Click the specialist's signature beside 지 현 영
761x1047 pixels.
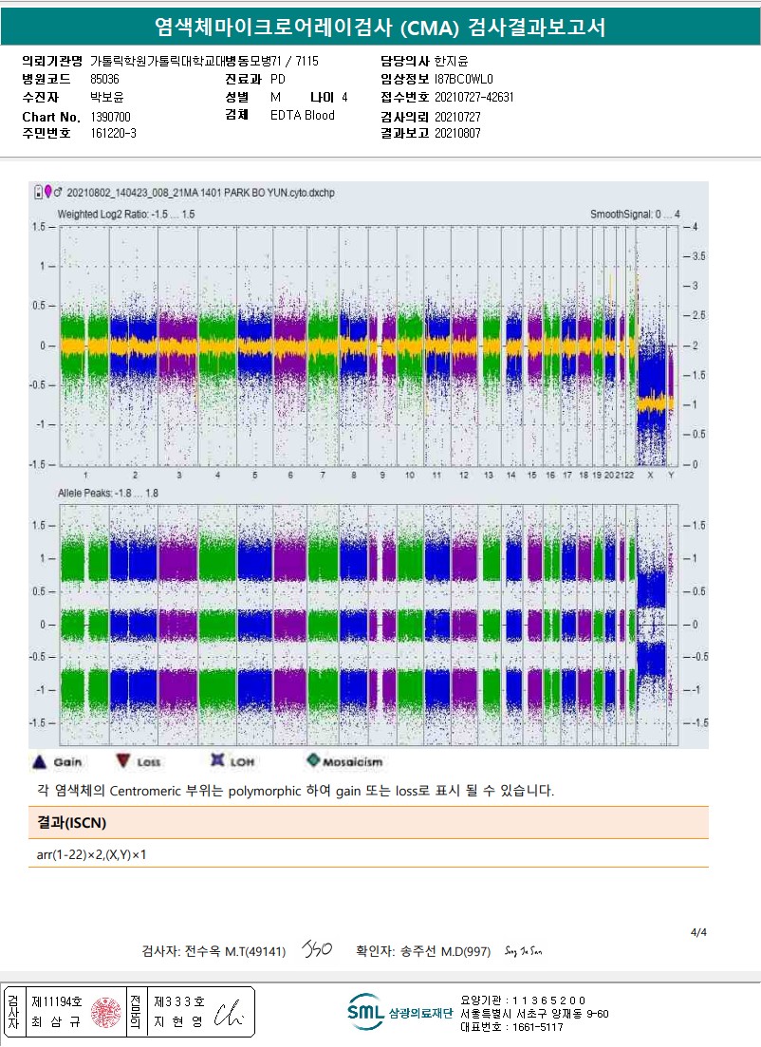(229, 1013)
